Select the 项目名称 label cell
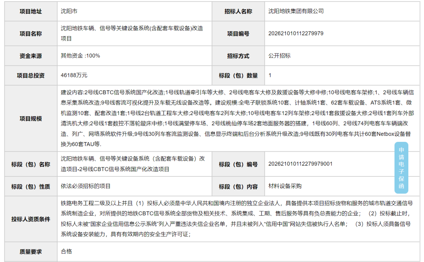Image resolution: width=424 pixels, height=262 pixels. pos(31,33)
